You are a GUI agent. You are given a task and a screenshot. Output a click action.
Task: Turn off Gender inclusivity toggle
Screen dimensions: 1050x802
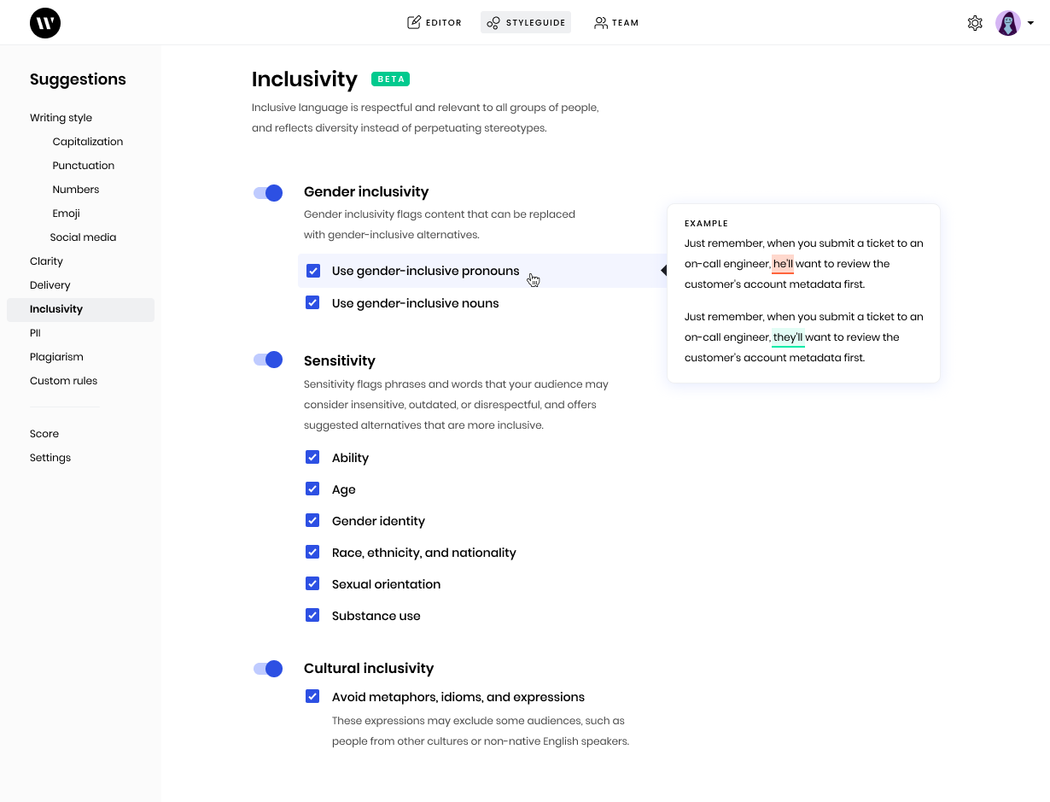[268, 193]
